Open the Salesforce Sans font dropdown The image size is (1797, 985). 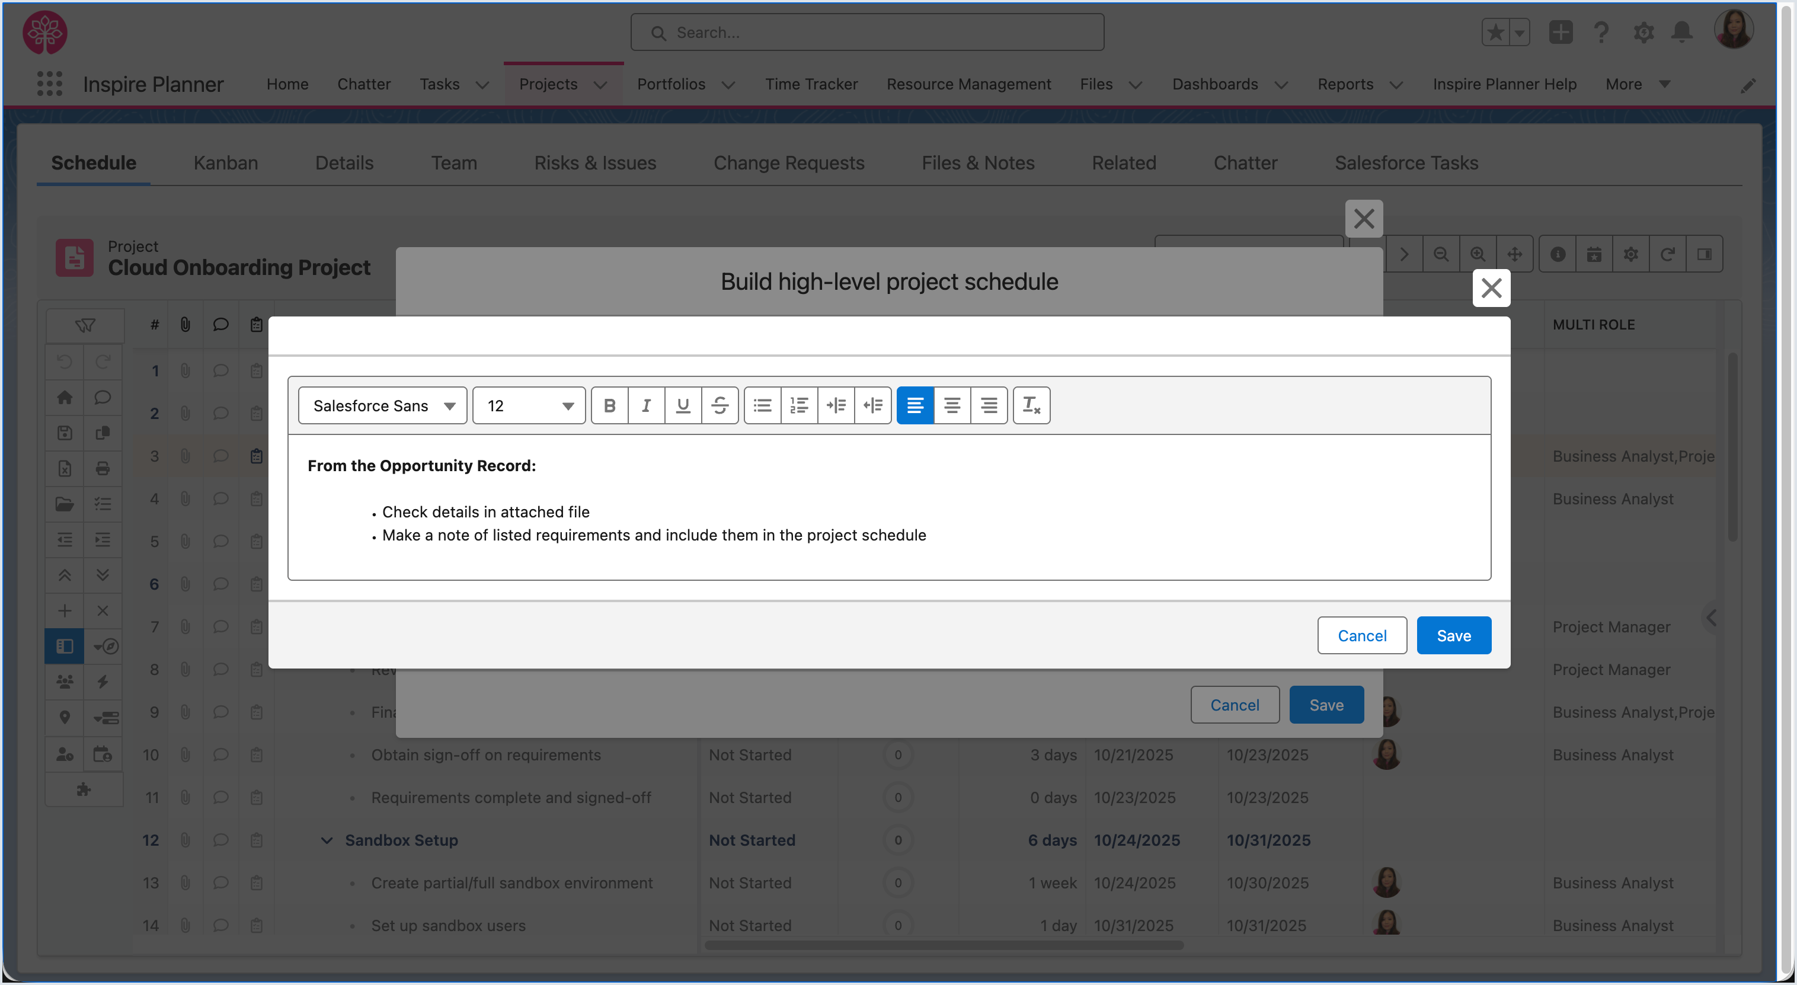click(x=382, y=405)
